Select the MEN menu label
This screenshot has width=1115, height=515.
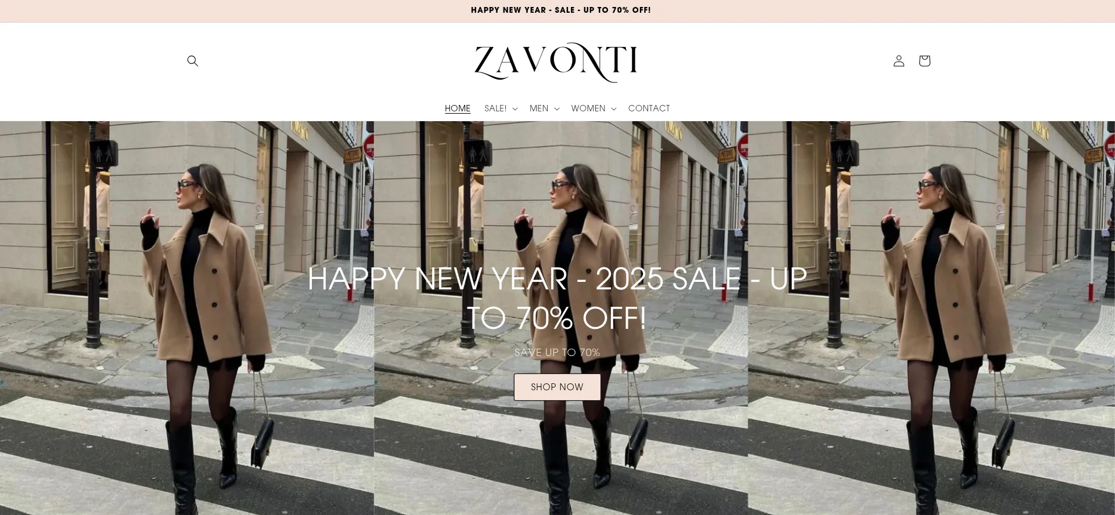539,108
